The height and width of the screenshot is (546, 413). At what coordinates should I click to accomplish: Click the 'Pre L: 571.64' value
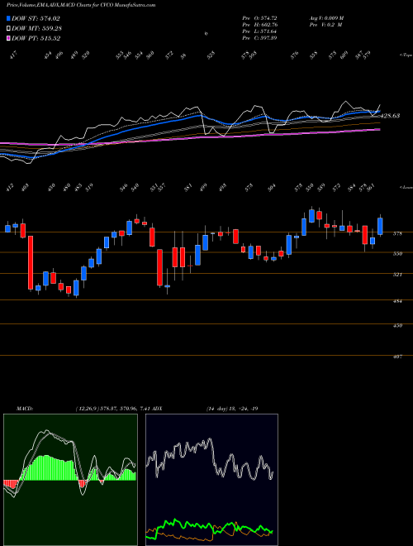pyautogui.click(x=259, y=31)
